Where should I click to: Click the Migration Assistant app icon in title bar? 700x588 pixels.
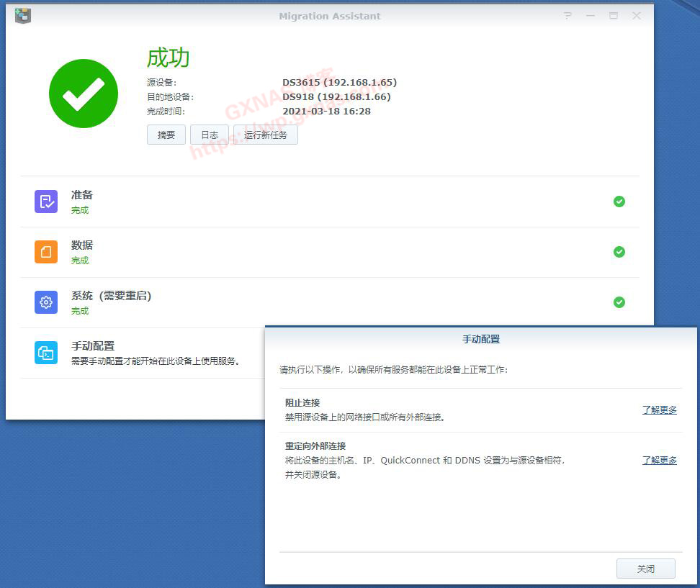click(23, 16)
